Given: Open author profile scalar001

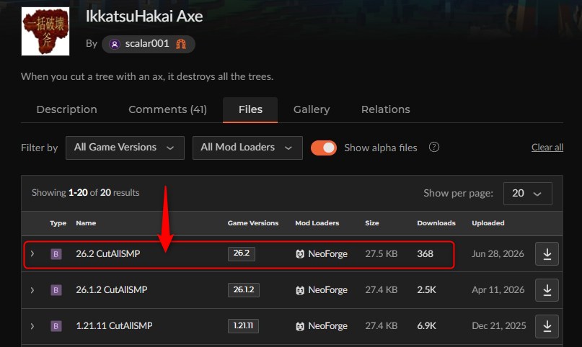Looking at the screenshot, I should click(x=148, y=44).
